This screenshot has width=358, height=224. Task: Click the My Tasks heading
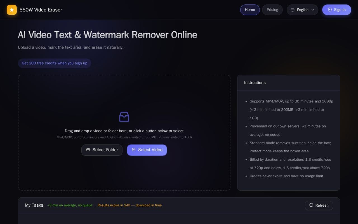click(x=34, y=205)
